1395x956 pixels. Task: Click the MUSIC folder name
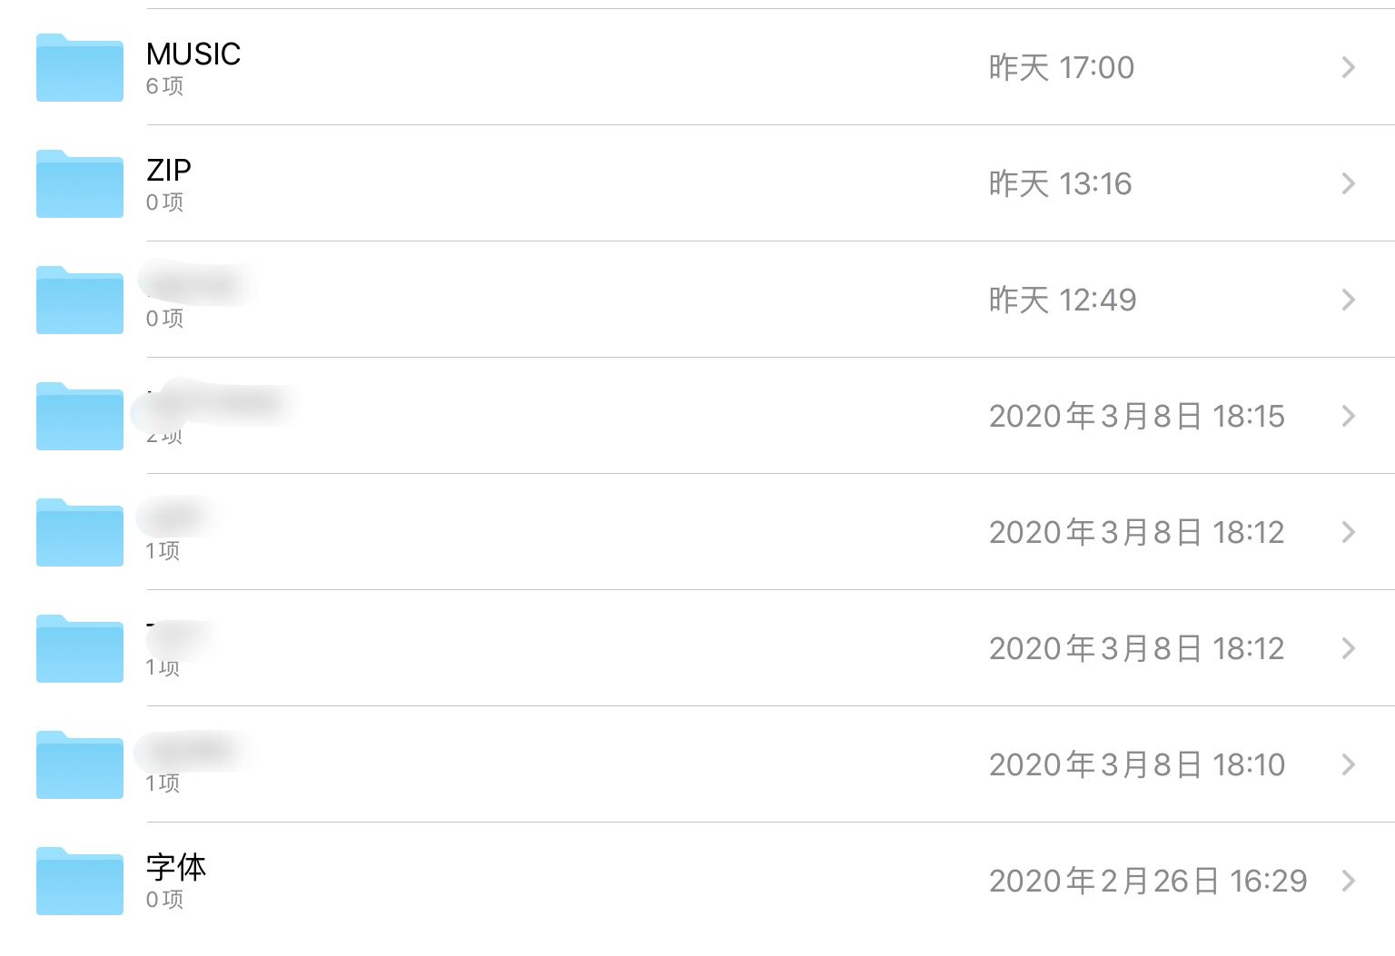pyautogui.click(x=193, y=54)
